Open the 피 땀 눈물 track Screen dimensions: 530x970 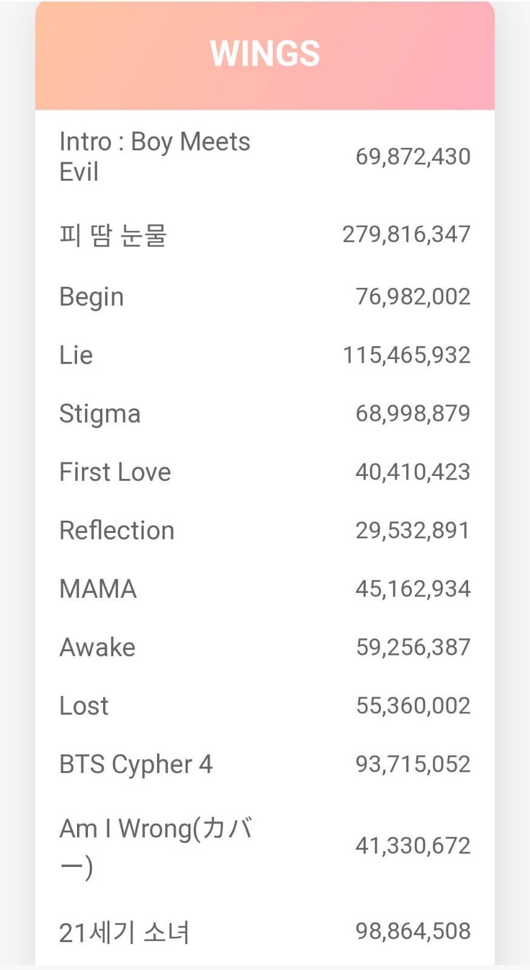coord(113,235)
